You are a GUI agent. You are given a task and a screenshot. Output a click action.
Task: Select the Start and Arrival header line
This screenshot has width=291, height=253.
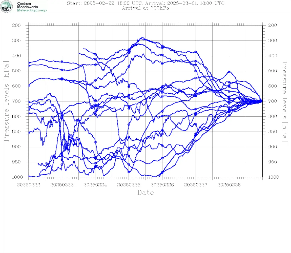click(x=146, y=3)
